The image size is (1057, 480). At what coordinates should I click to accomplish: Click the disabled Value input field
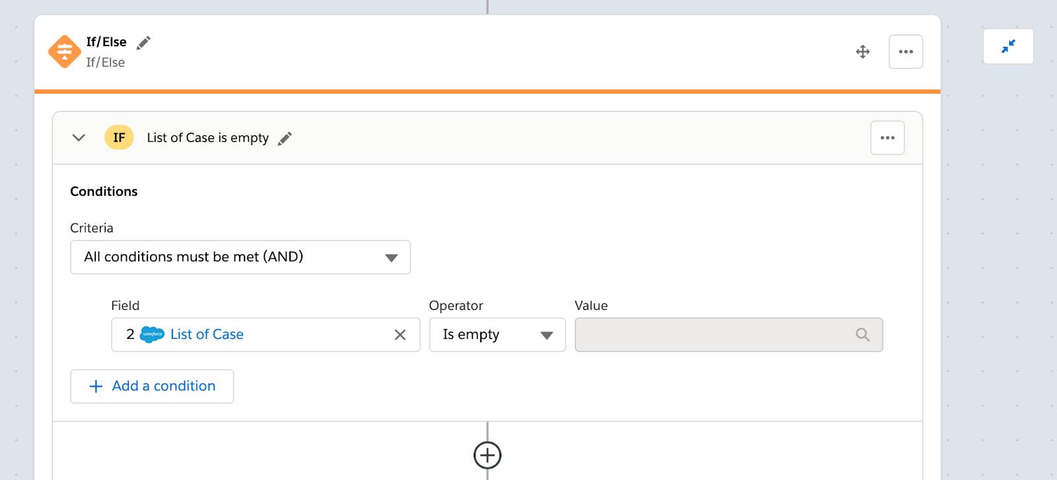click(729, 335)
